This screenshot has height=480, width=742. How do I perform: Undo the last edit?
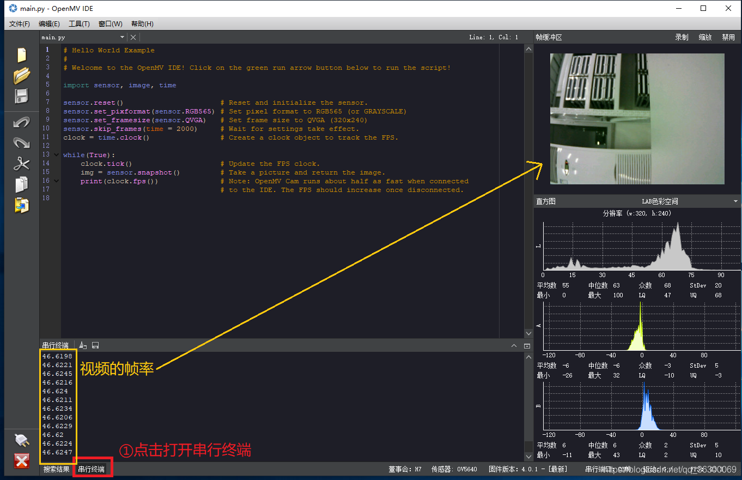[x=21, y=122]
